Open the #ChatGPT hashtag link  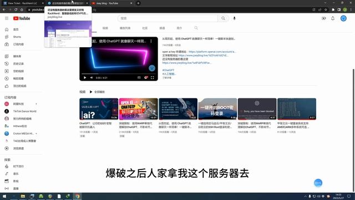click(x=168, y=71)
